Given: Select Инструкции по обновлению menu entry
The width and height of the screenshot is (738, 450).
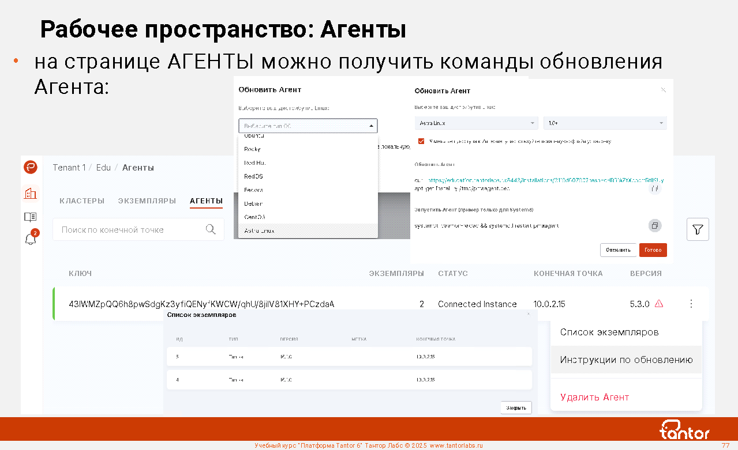Looking at the screenshot, I should [x=626, y=360].
